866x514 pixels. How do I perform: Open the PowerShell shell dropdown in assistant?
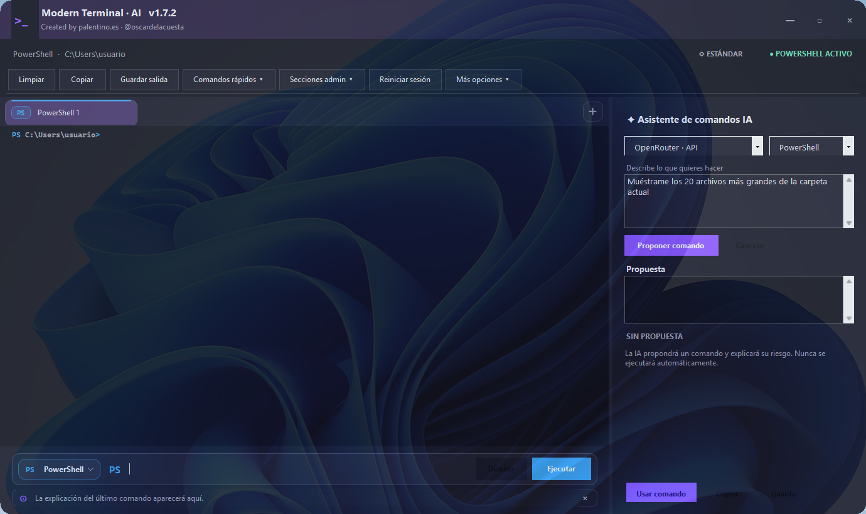(x=811, y=146)
